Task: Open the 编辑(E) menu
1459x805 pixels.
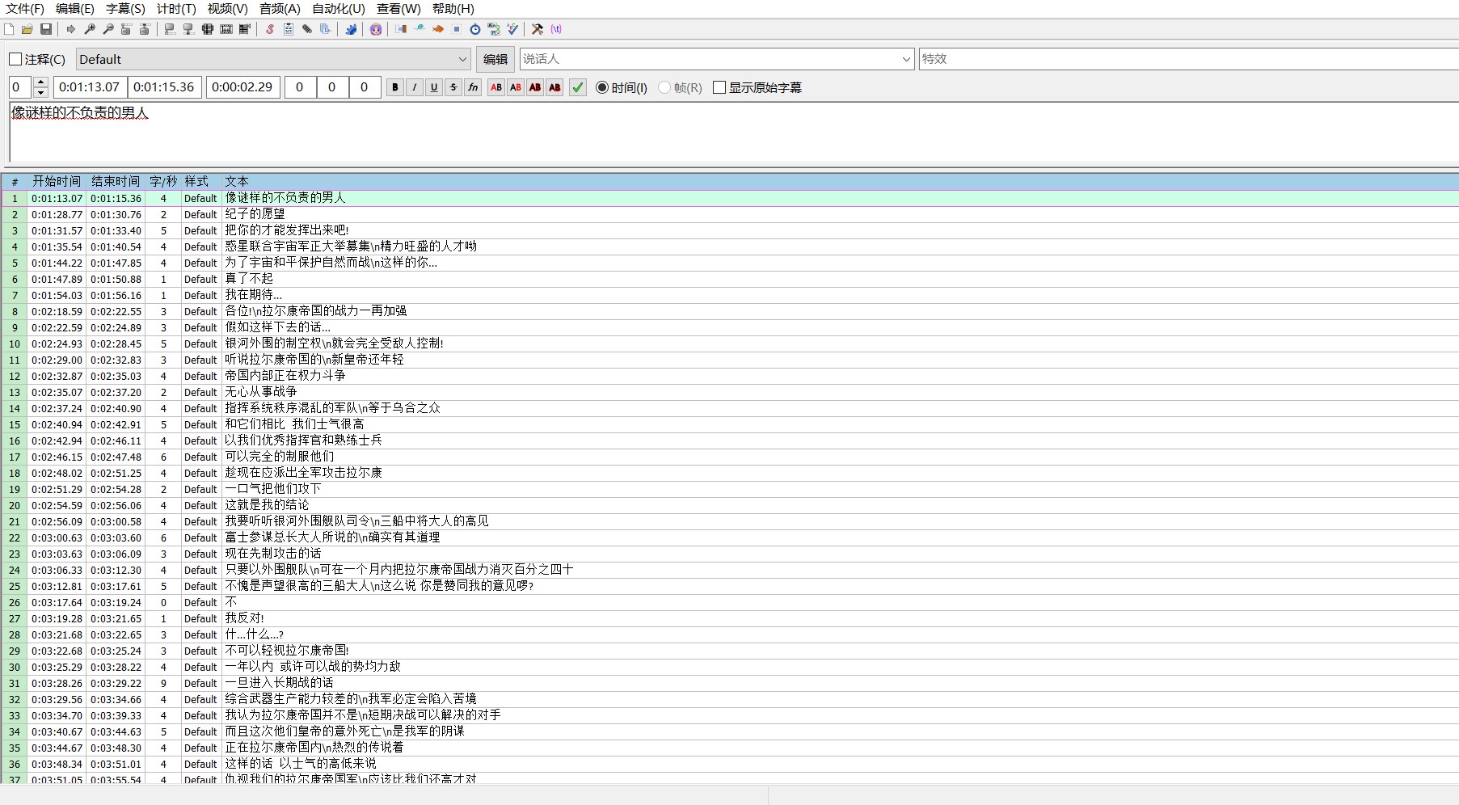Action: click(75, 8)
